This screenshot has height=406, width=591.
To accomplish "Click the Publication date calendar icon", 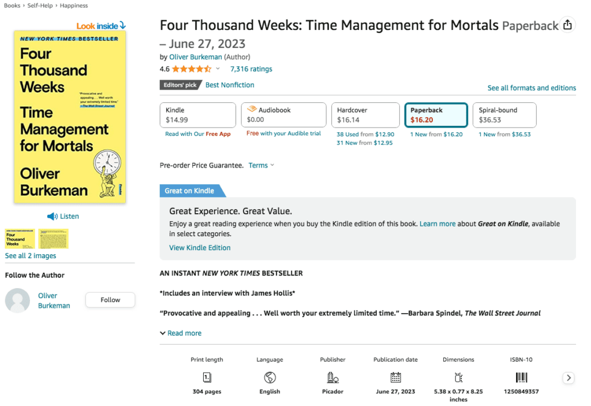I will coord(396,377).
